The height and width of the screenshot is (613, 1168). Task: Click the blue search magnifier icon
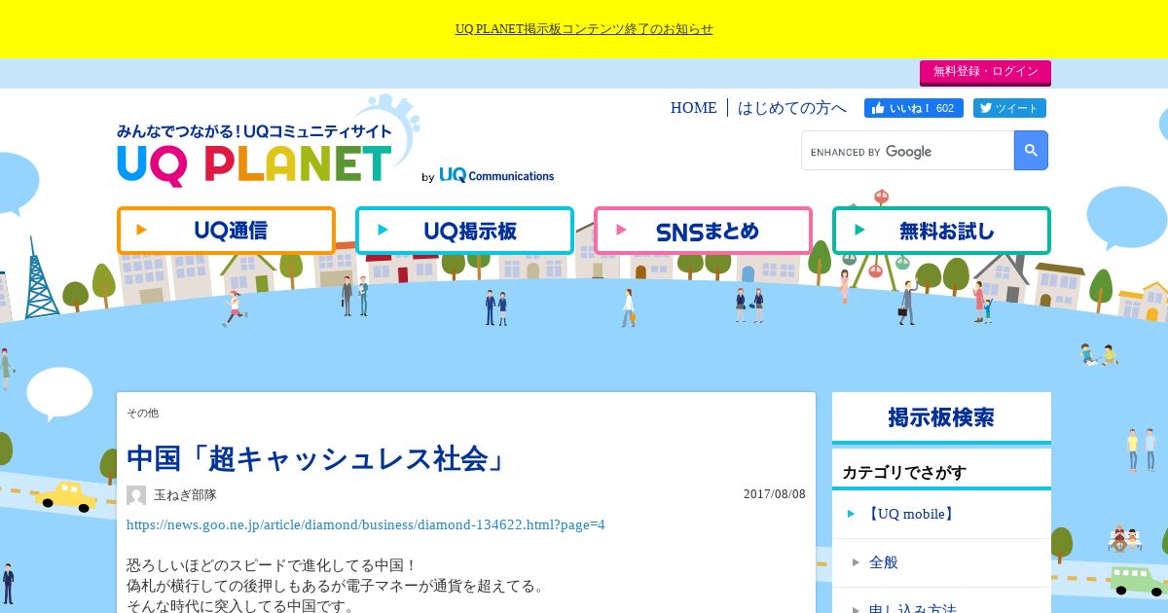click(x=1031, y=151)
